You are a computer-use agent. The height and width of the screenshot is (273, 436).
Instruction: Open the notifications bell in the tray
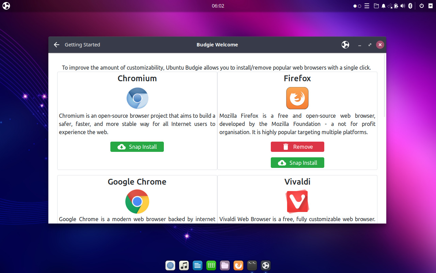(383, 6)
